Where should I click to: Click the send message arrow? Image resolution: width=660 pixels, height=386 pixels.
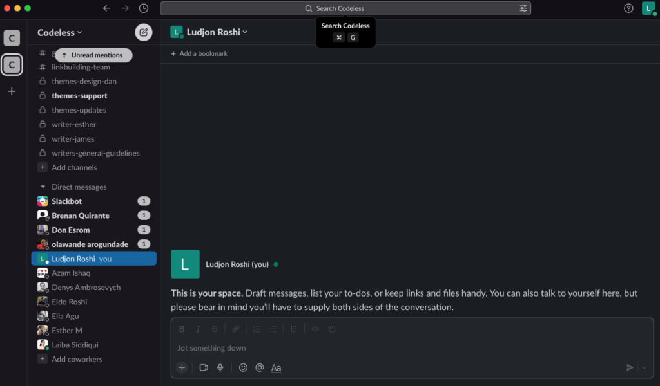tap(630, 368)
